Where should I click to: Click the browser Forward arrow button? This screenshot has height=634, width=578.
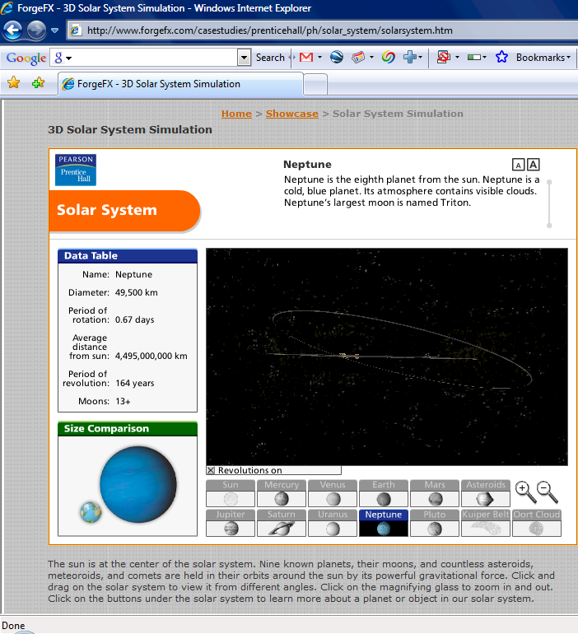[36, 30]
